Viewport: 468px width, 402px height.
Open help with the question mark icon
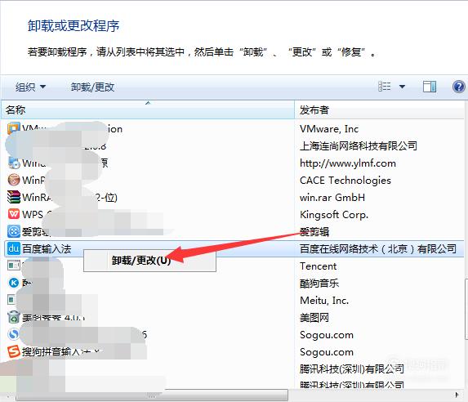point(458,87)
